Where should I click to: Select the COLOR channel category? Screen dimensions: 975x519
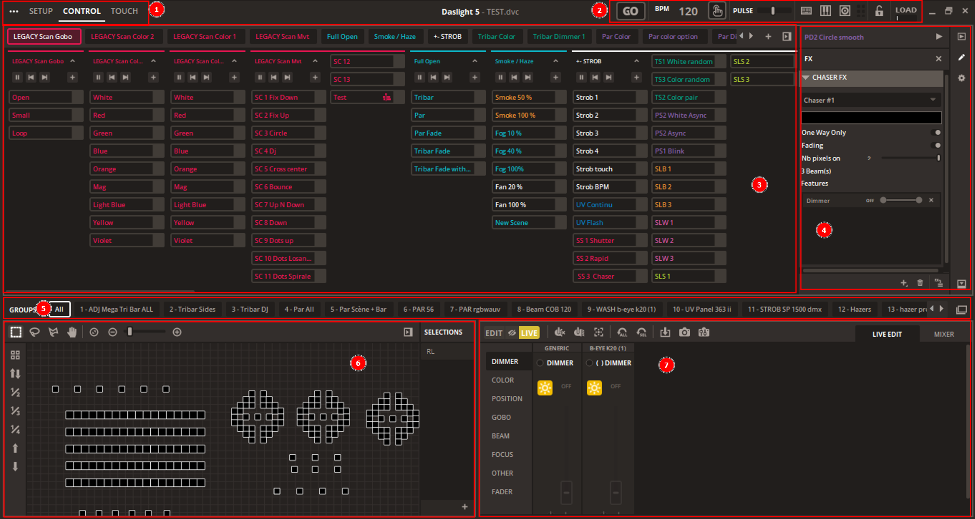pyautogui.click(x=503, y=380)
